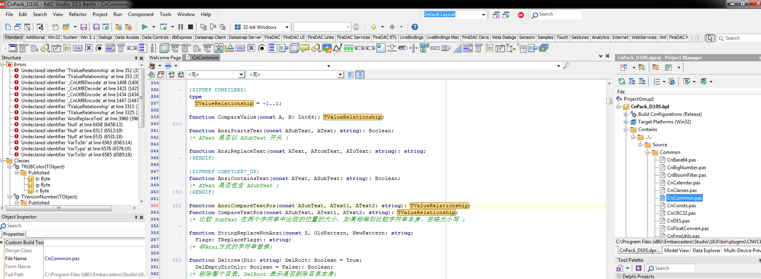Open the Default Layout dropdown

(x=483, y=15)
